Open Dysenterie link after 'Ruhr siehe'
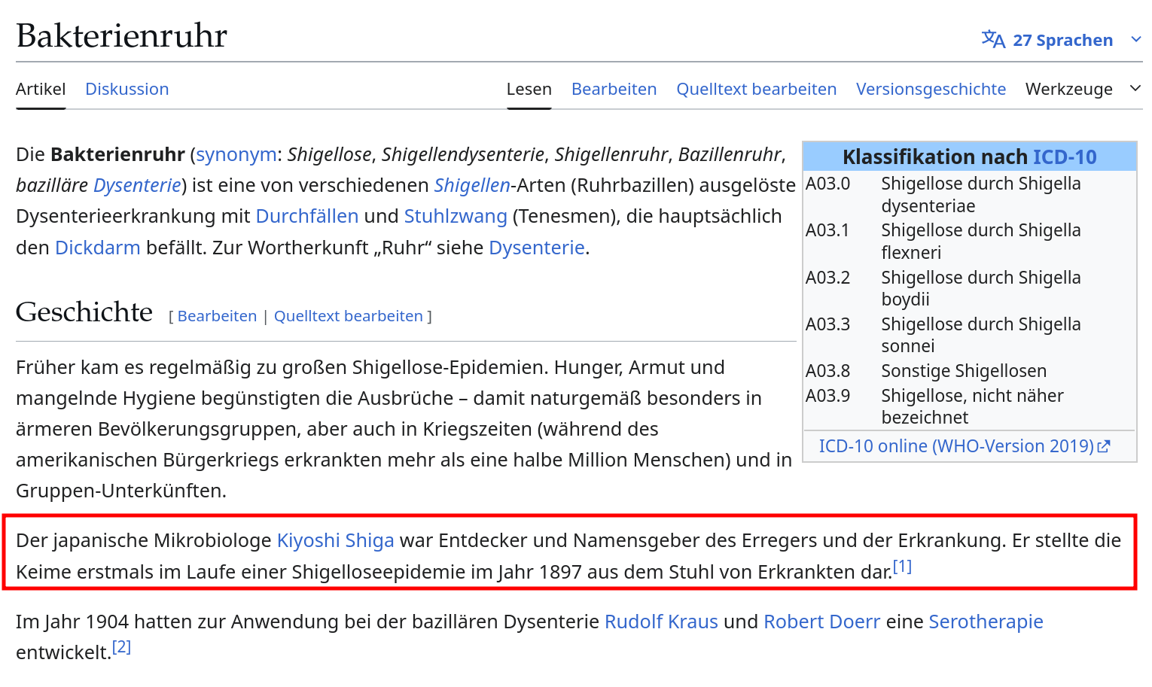This screenshot has width=1152, height=687. point(537,248)
